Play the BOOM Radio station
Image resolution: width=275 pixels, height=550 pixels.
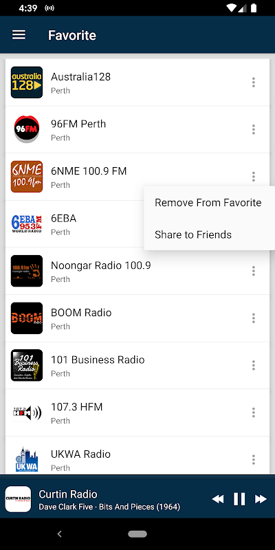pyautogui.click(x=137, y=318)
